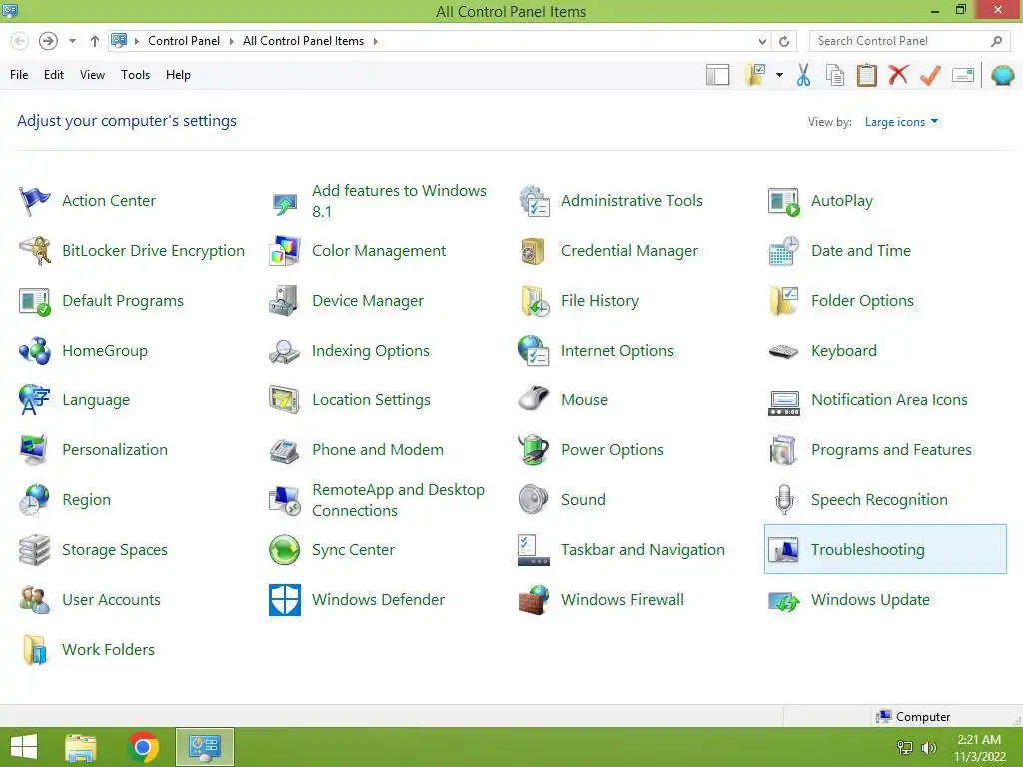Open the Sync Center green icon

(285, 550)
